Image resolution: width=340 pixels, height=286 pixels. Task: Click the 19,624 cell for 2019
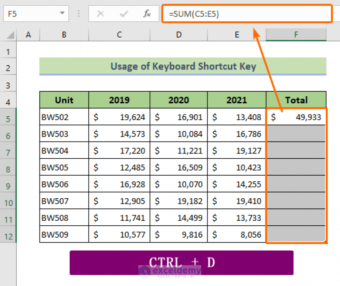(x=119, y=117)
